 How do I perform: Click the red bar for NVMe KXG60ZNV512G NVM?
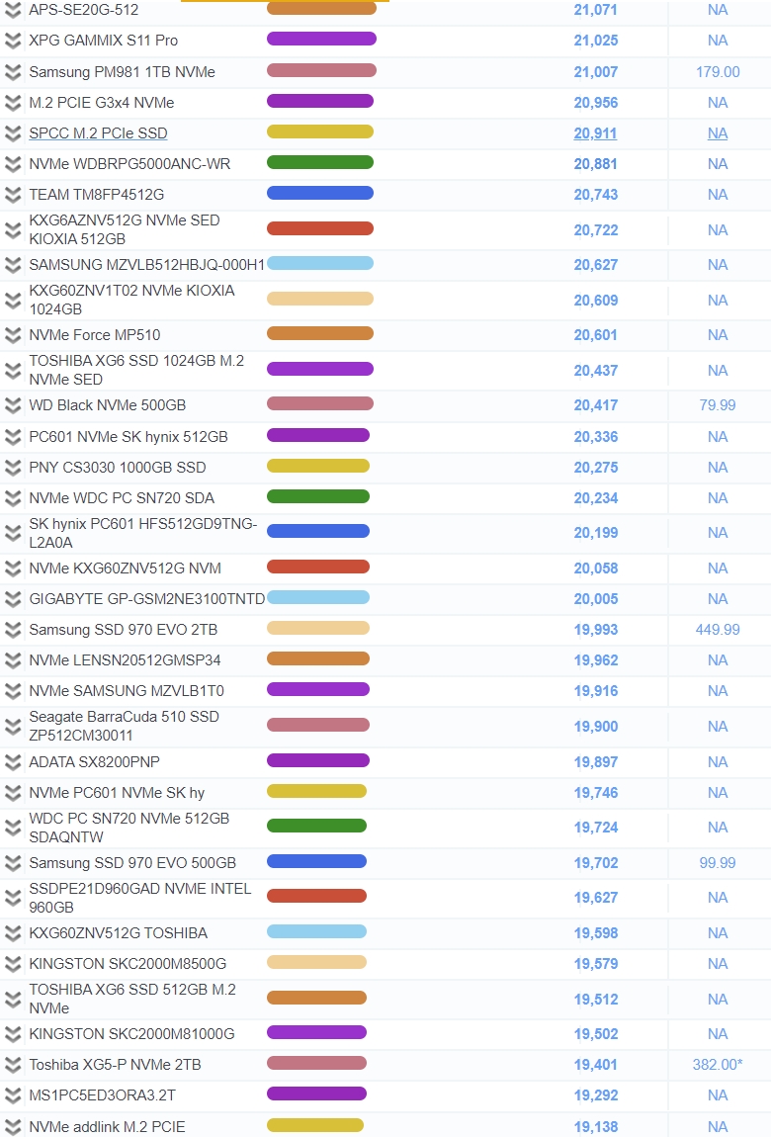(x=318, y=567)
